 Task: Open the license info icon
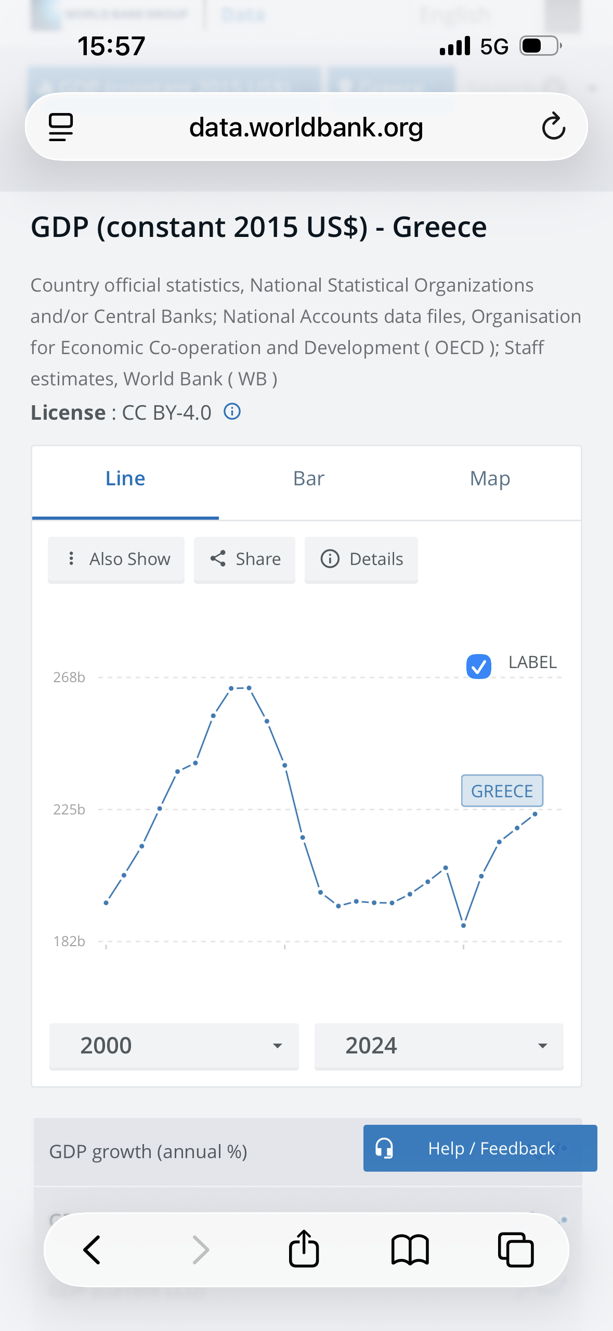(232, 412)
